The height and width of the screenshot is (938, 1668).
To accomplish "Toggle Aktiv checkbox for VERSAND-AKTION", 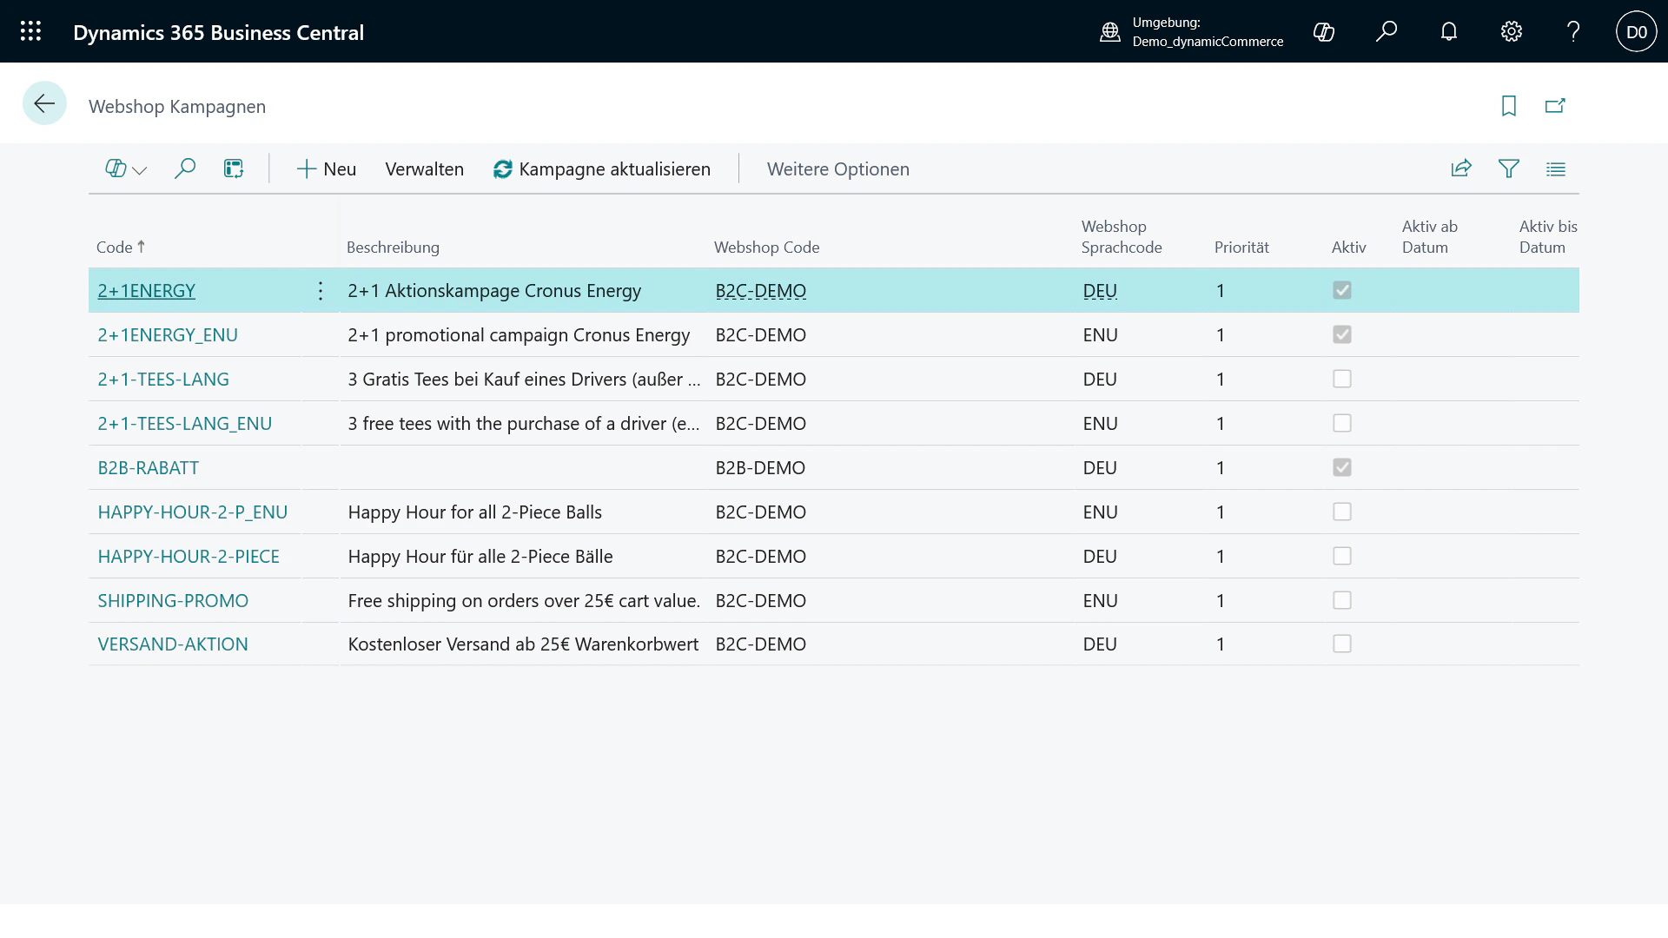I will [1342, 644].
